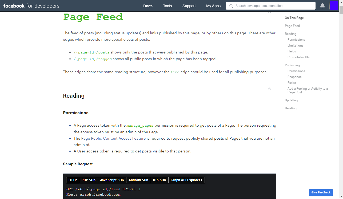
Task: Open the Tools menu
Action: pyautogui.click(x=167, y=6)
